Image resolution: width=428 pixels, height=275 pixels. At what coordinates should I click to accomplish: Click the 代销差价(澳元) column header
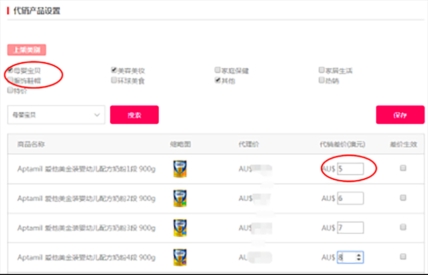342,144
